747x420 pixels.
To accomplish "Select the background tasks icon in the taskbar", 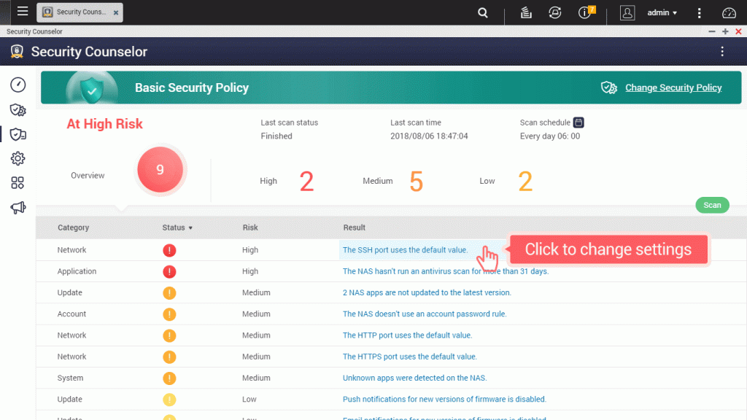I will coord(526,12).
